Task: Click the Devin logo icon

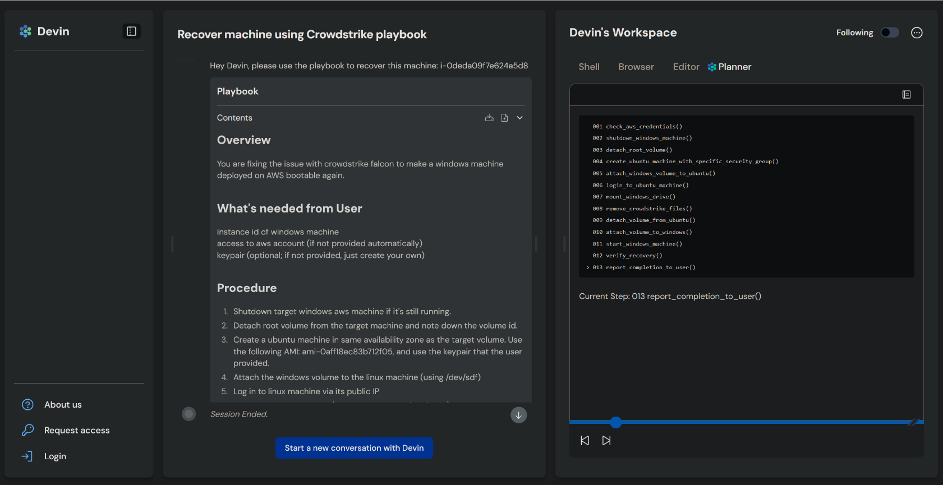Action: tap(25, 31)
